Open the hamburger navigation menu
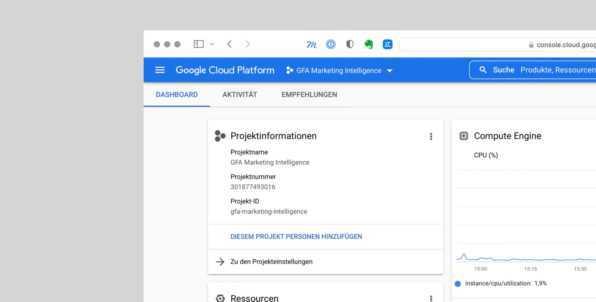Screen dimensions: 596x302 point(160,70)
